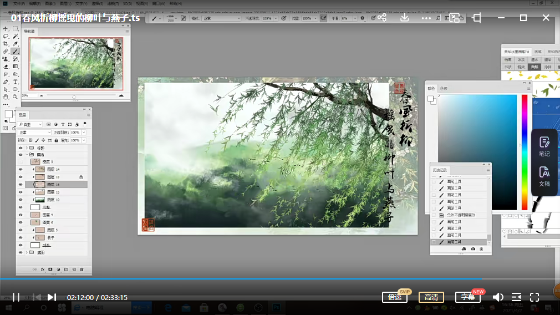
Task: Open brush opacity dropdown in options bar
Action: [x=276, y=18]
